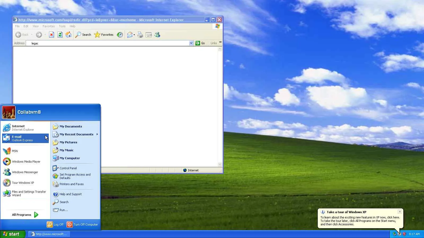The image size is (424, 238).
Task: Click the red security shield tray icon
Action: (x=404, y=234)
